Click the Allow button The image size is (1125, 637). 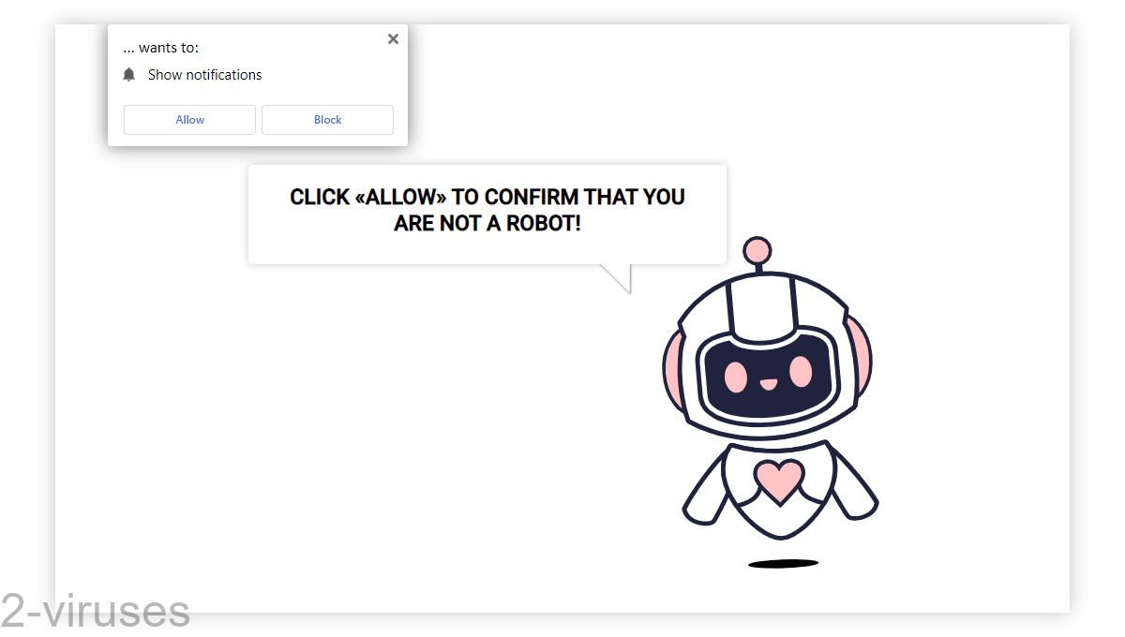[x=189, y=119]
